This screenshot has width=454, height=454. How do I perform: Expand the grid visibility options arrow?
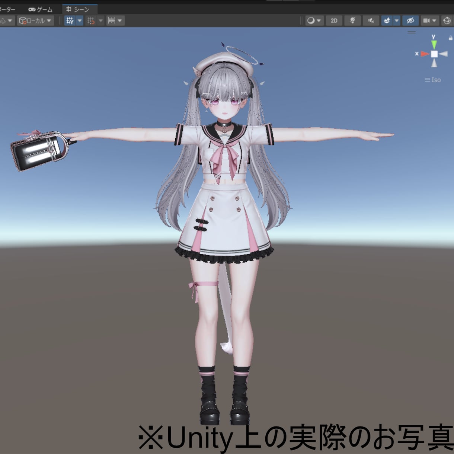(80, 21)
